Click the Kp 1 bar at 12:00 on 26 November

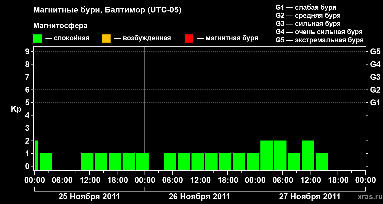[198, 162]
